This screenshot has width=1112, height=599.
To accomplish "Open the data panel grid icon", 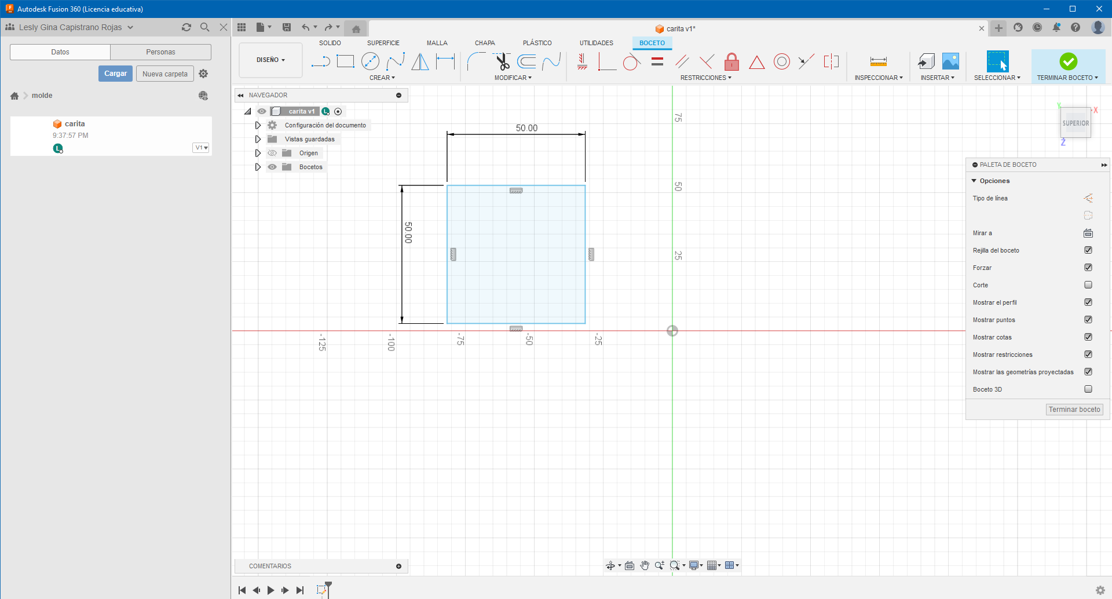I will coord(242,27).
